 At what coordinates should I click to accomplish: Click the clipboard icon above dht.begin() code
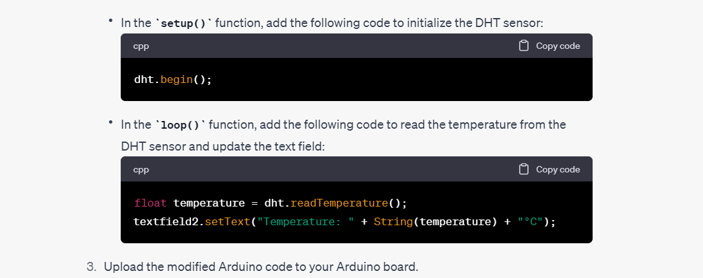pos(524,46)
